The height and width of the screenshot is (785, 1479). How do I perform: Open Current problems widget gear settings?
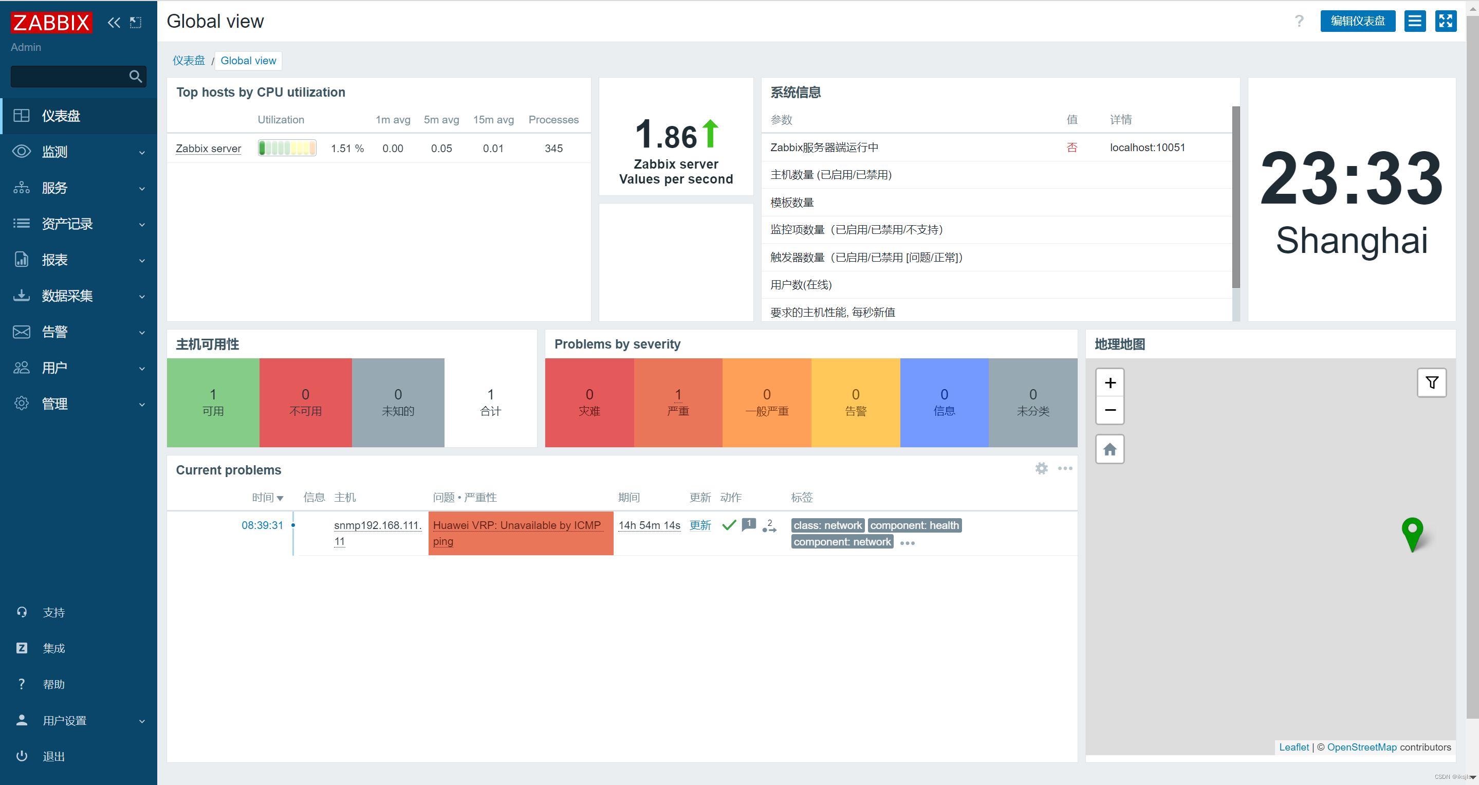pos(1042,469)
